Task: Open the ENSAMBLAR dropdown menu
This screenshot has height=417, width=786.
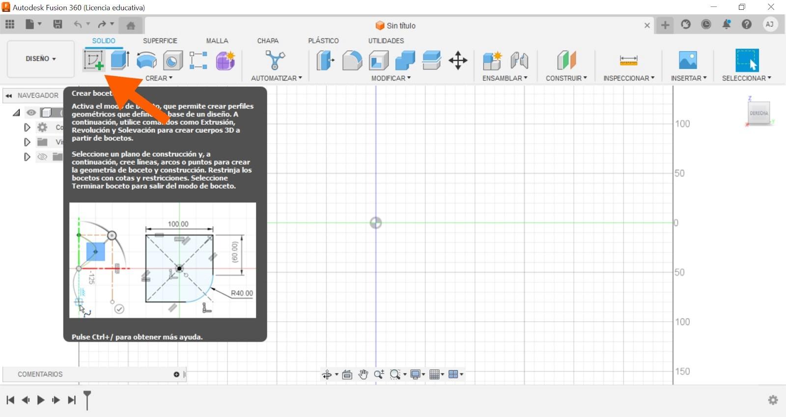Action: point(505,78)
